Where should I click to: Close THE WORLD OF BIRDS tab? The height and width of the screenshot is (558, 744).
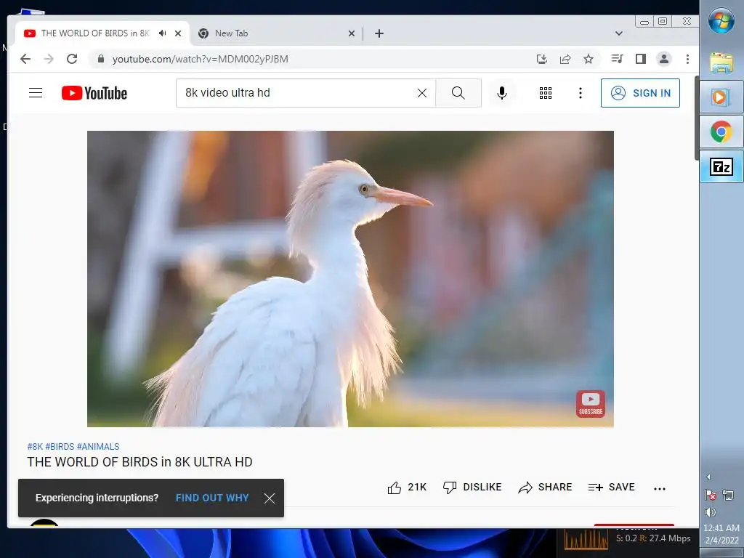coord(178,33)
